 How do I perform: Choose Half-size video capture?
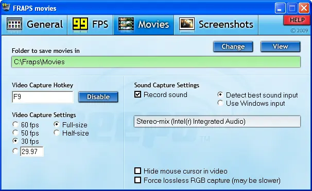[x=57, y=132]
